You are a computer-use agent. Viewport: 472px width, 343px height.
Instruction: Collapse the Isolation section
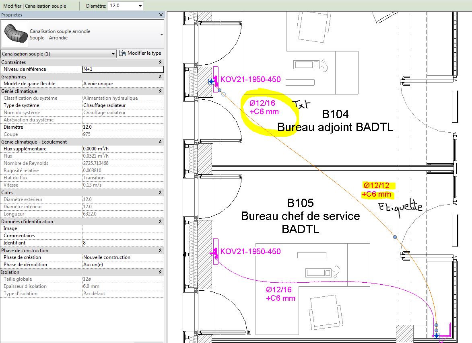[x=161, y=272]
